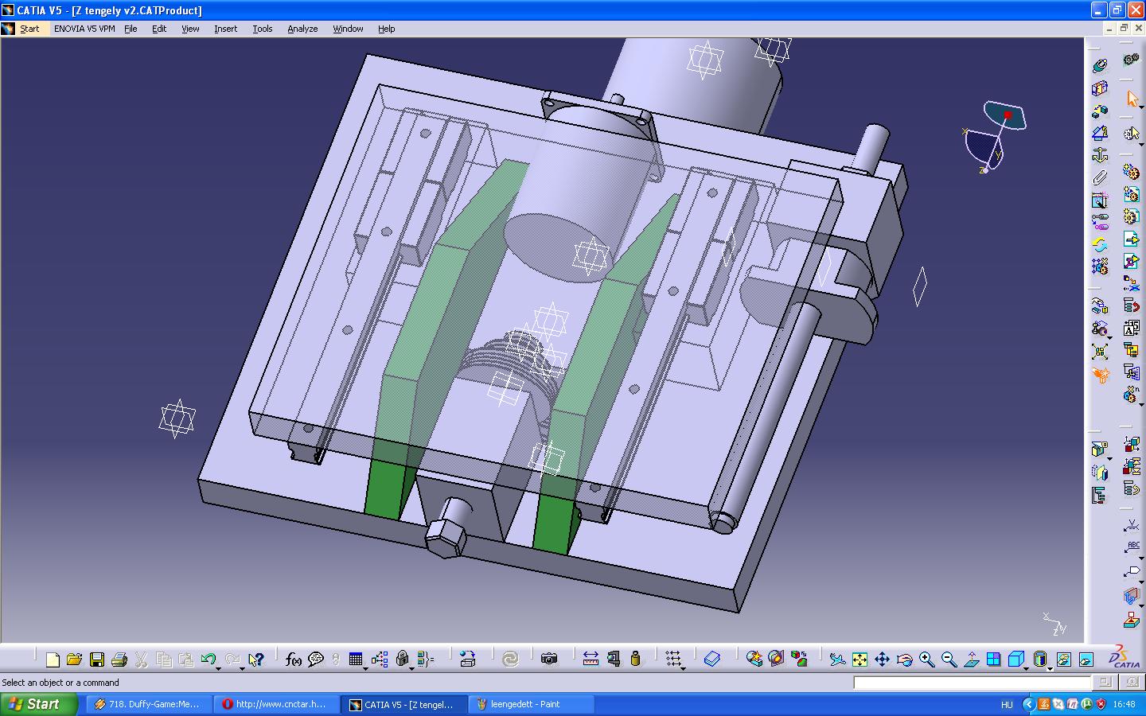This screenshot has width=1146, height=716.
Task: Click the Fit All In view icon
Action: coord(859,660)
